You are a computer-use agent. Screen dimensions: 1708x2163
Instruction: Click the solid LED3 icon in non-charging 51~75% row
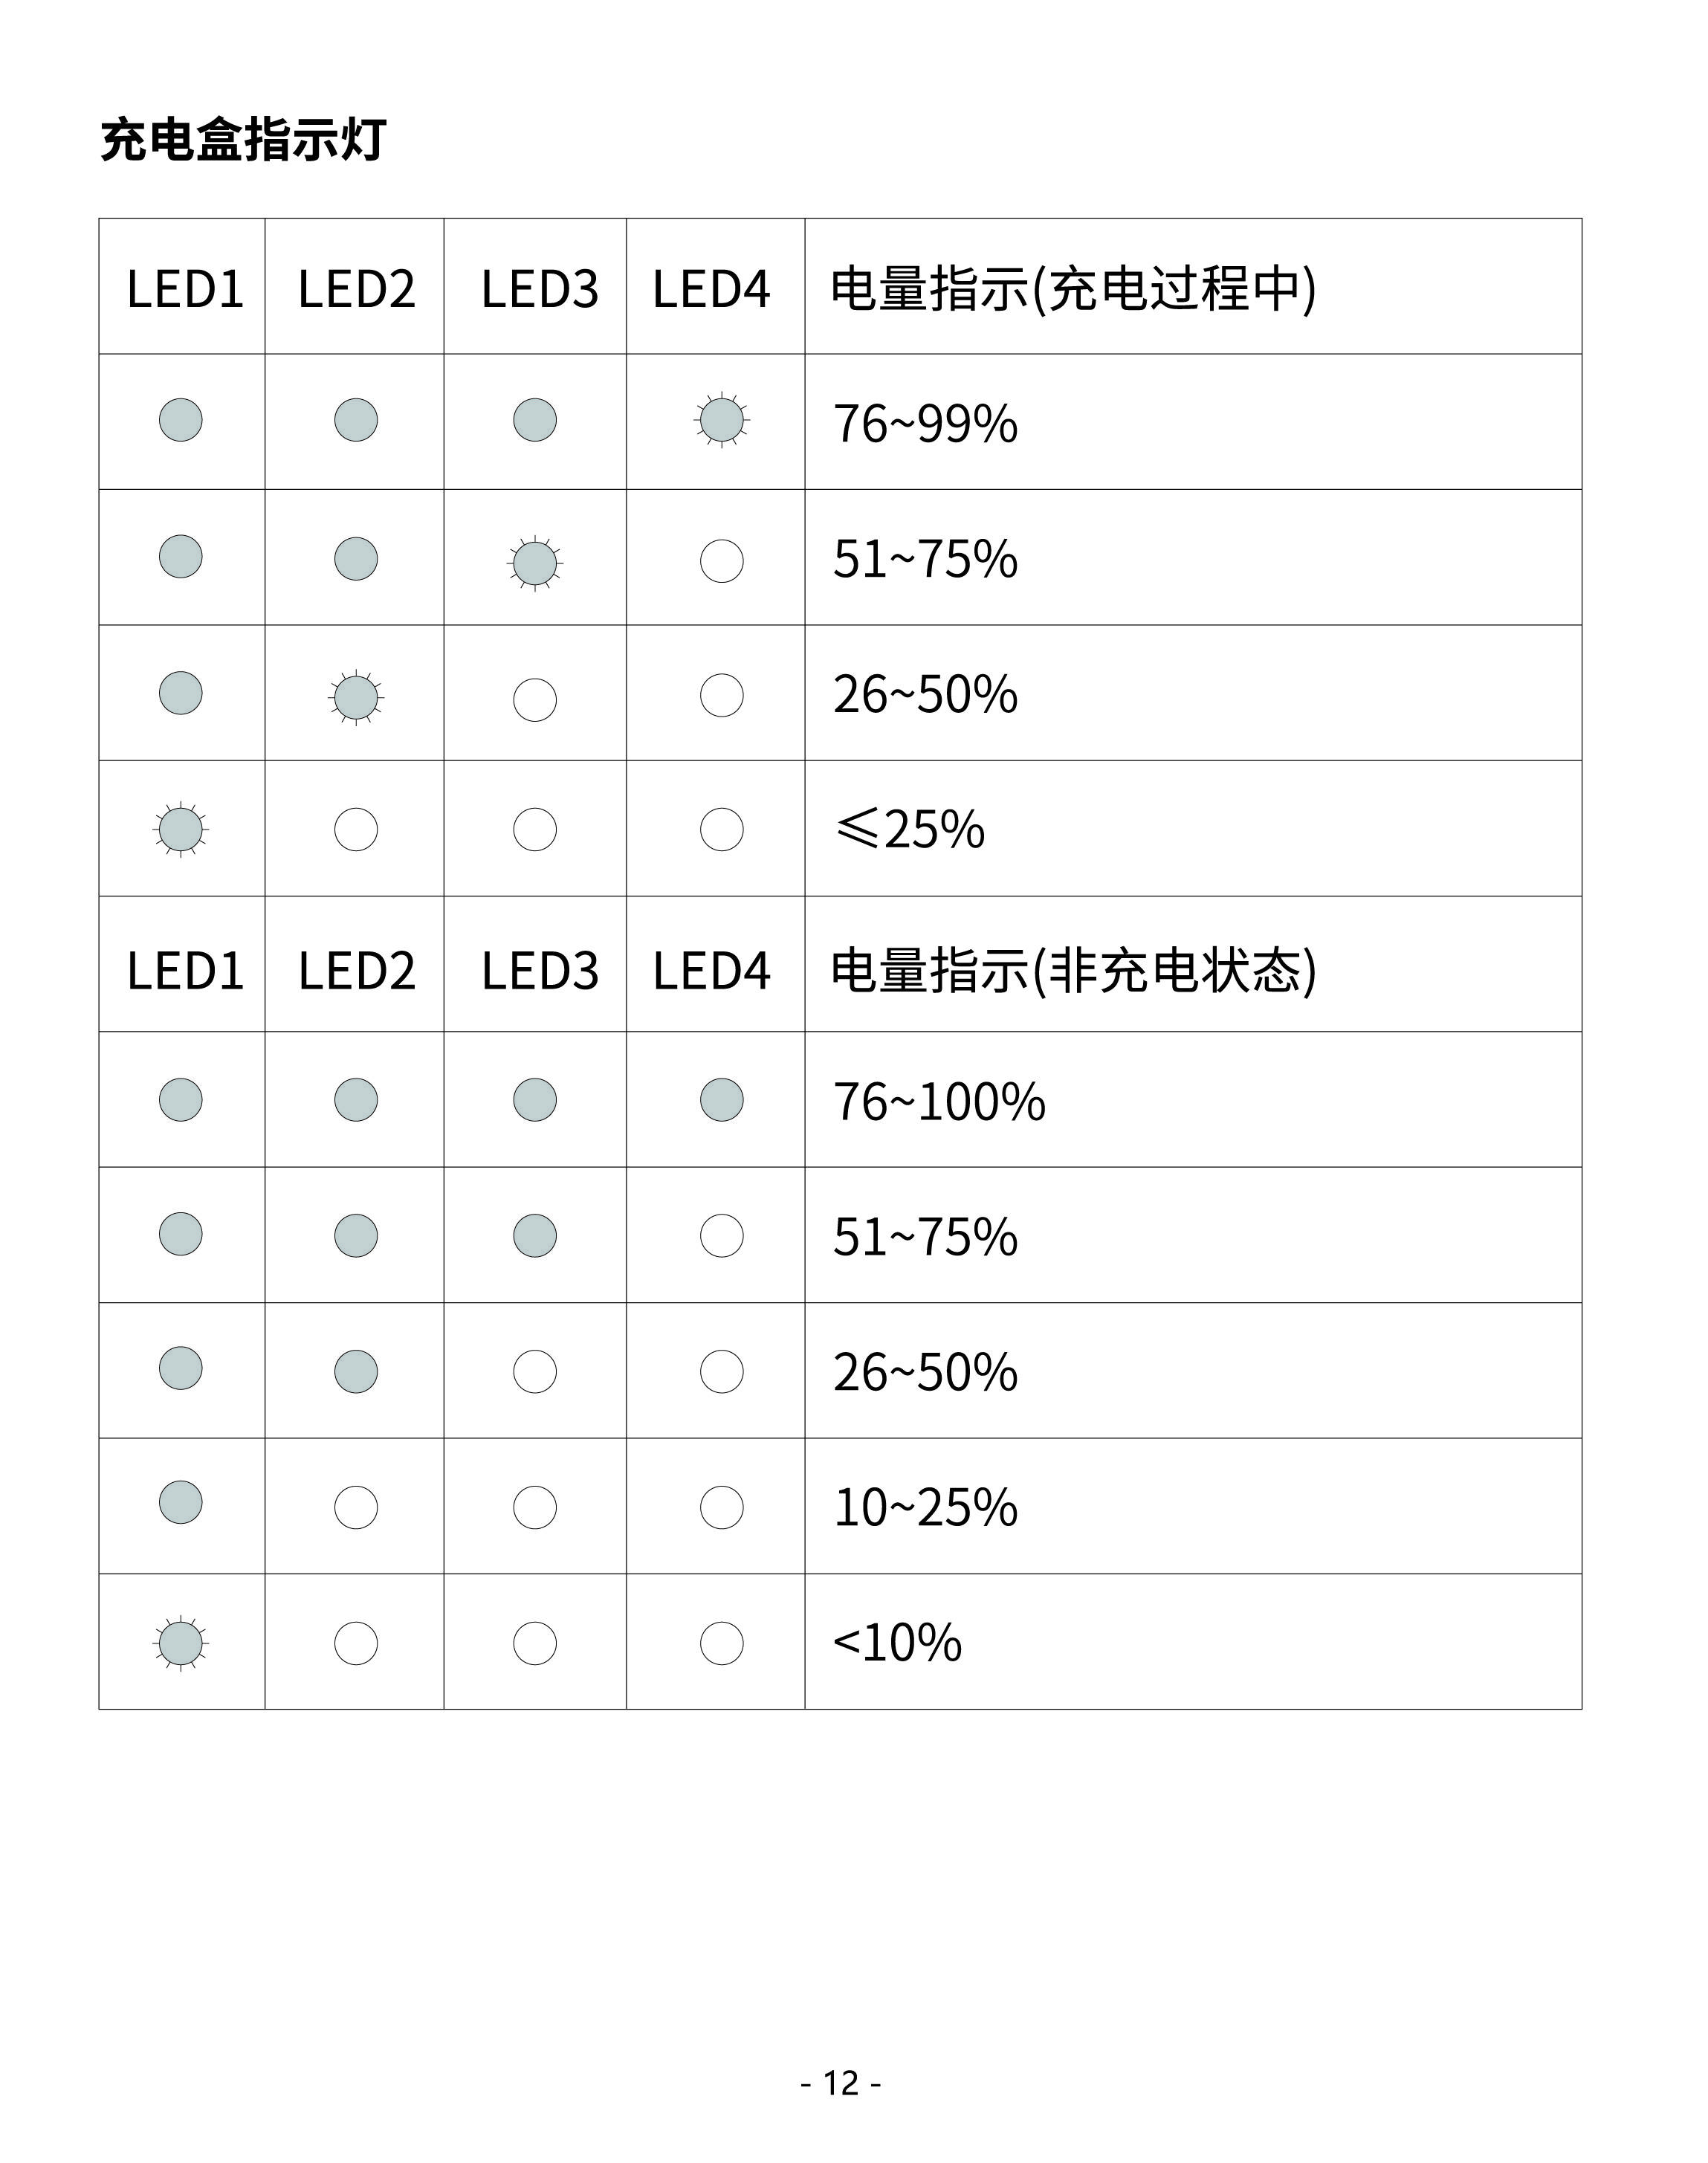pos(535,1236)
